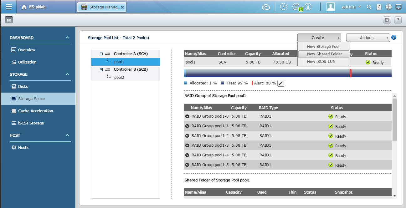Click the background tasks clock icon
Image resolution: width=406 pixels, height=208 pixels.
point(284,7)
